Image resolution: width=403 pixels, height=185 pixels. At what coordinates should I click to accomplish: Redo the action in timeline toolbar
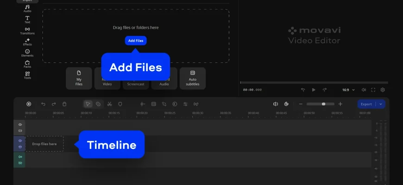tap(54, 104)
